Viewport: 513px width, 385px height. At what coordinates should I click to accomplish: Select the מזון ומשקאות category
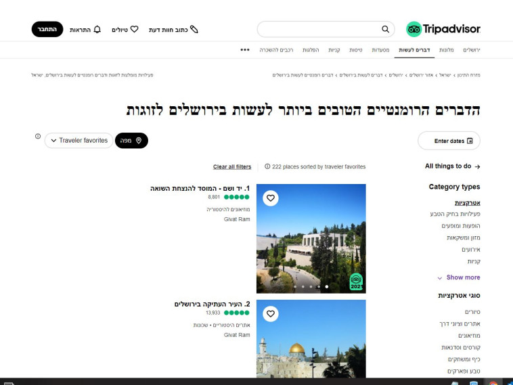464,237
